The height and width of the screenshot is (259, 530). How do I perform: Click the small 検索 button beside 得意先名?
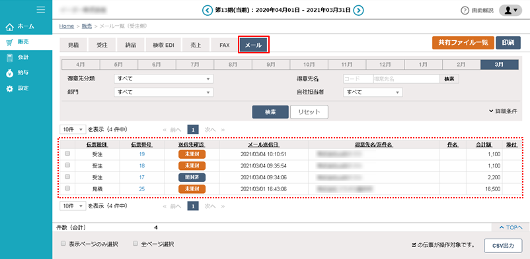pyautogui.click(x=449, y=79)
